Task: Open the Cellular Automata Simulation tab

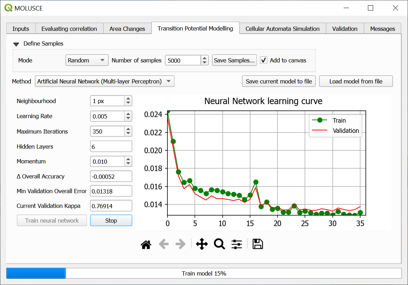Action: point(282,28)
